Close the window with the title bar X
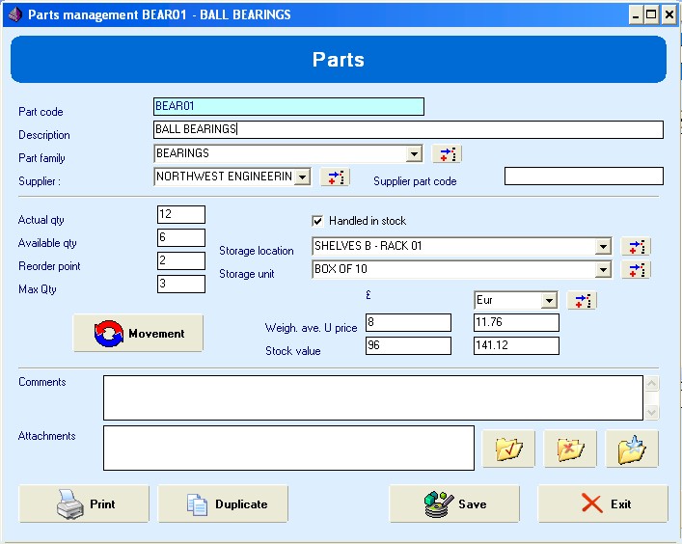 point(668,15)
